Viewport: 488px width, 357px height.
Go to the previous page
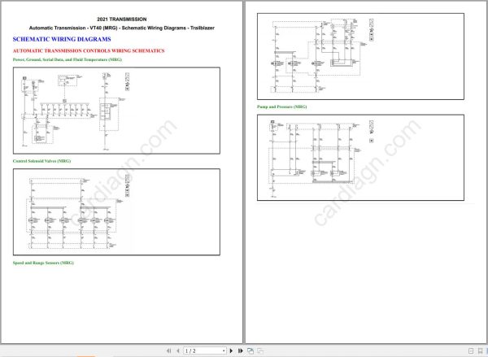click(x=177, y=350)
